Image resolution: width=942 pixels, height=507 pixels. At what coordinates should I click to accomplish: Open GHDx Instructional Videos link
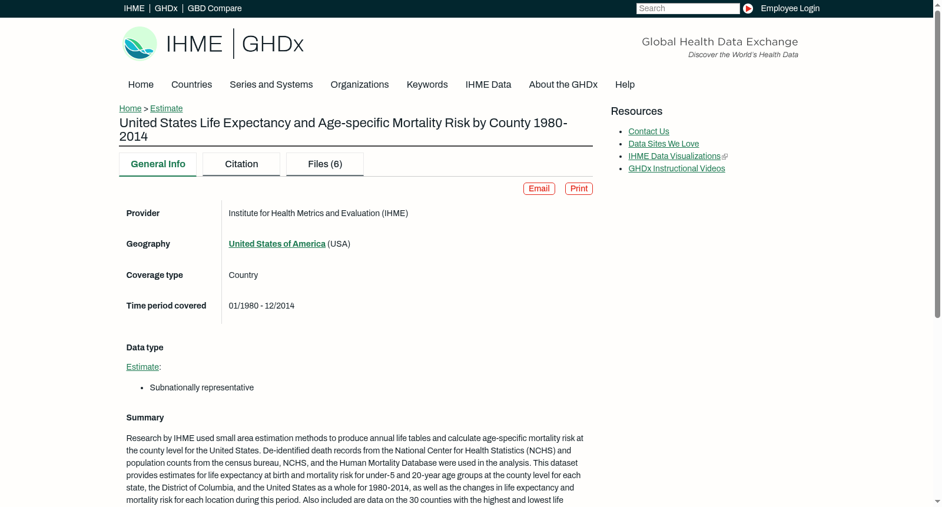click(676, 168)
